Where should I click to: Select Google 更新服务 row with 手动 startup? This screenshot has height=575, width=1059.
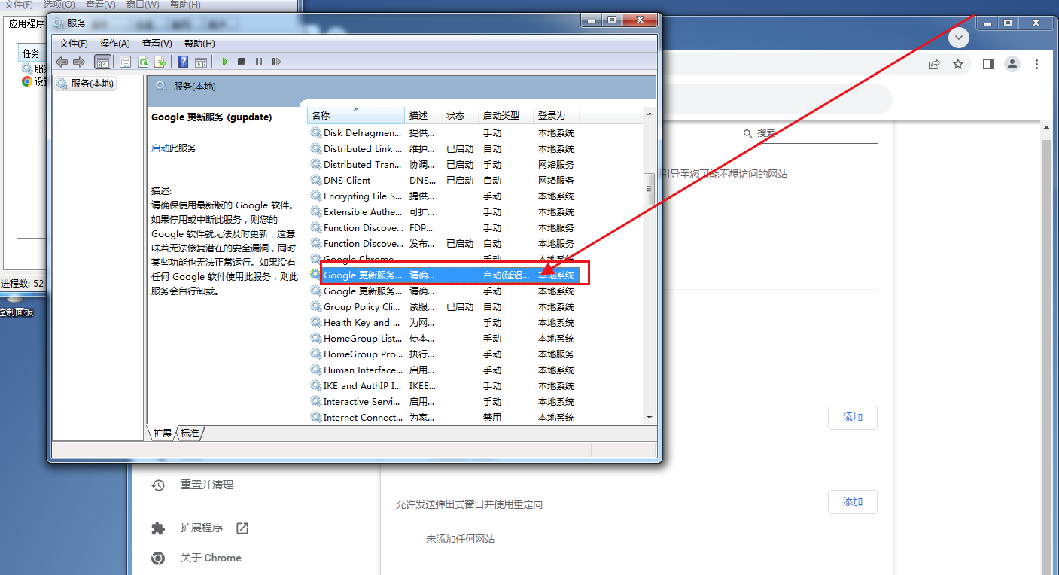click(444, 291)
